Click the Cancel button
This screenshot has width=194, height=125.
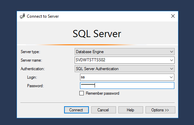(103, 110)
